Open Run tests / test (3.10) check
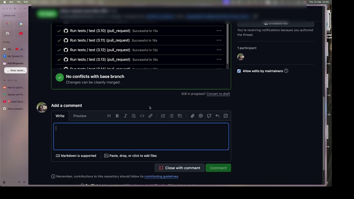Screen dimensions: 354x199 click(x=100, y=31)
